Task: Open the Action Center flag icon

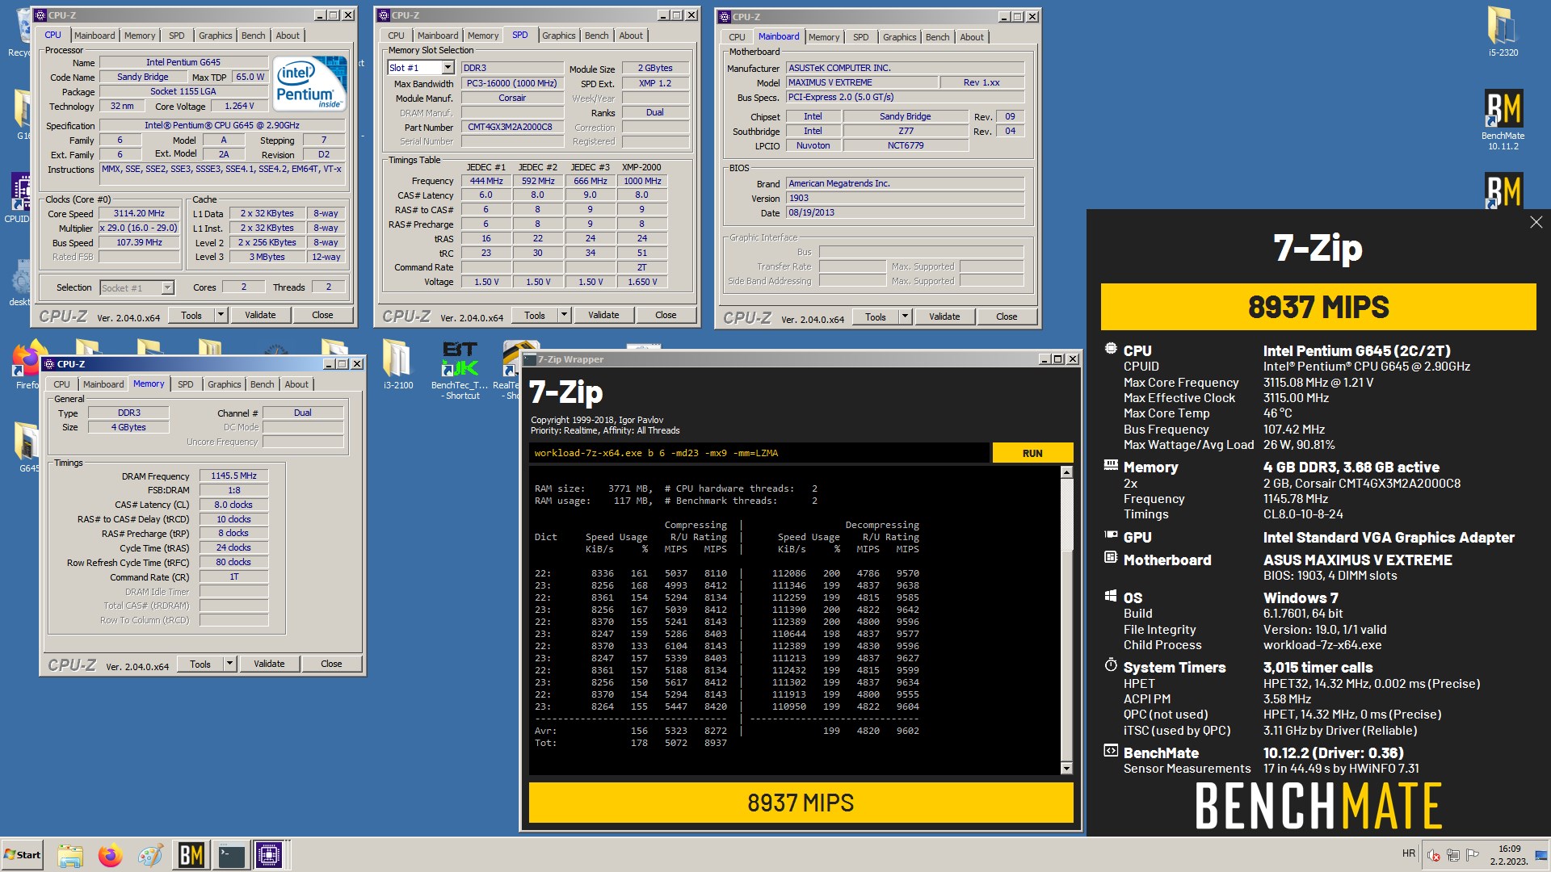Action: pyautogui.click(x=1472, y=855)
